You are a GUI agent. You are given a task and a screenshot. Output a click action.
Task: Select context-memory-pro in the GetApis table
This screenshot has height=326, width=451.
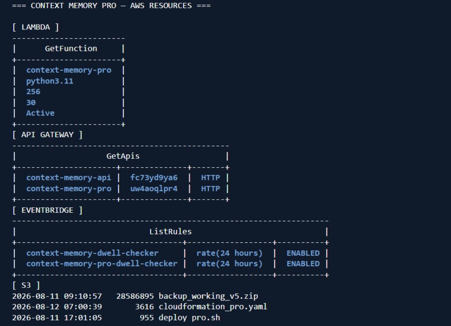pyautogui.click(x=69, y=188)
